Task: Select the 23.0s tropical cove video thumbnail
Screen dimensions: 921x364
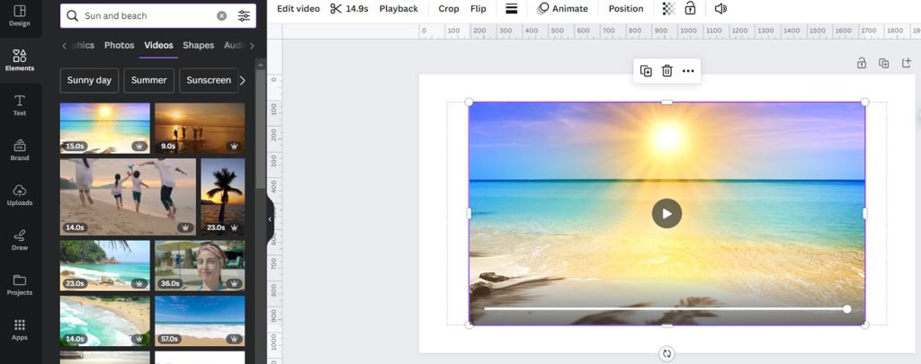Action: pos(105,265)
